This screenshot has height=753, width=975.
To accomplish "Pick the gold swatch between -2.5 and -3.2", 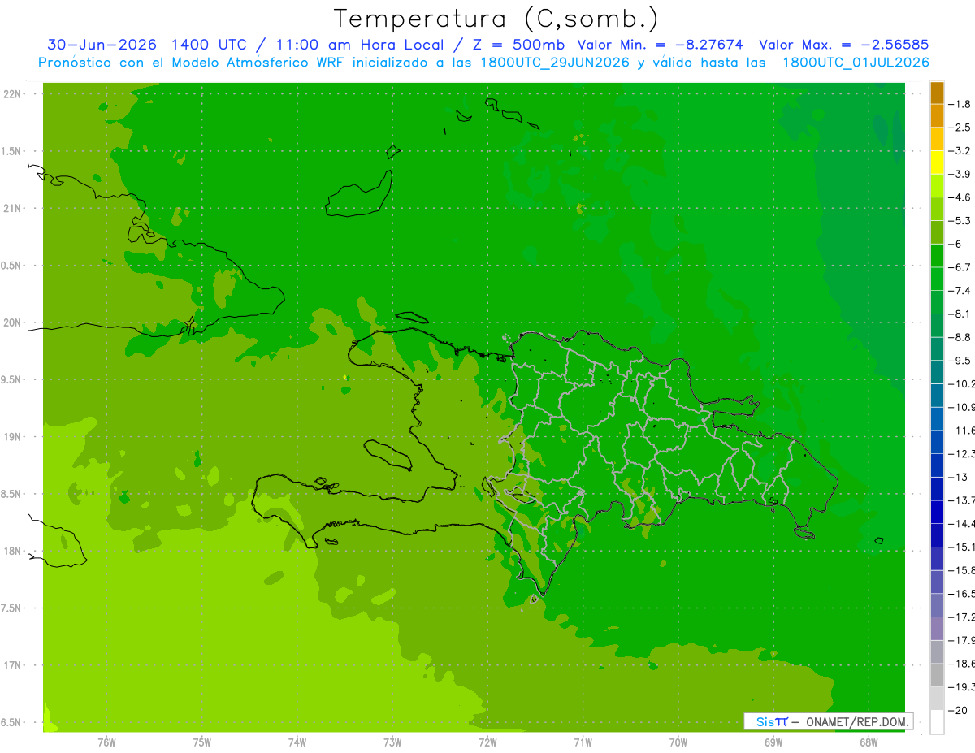I will 937,139.
